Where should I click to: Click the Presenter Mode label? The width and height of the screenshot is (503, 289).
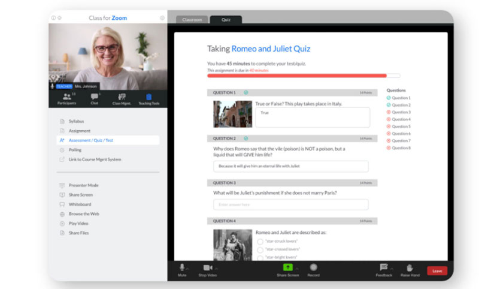click(83, 185)
